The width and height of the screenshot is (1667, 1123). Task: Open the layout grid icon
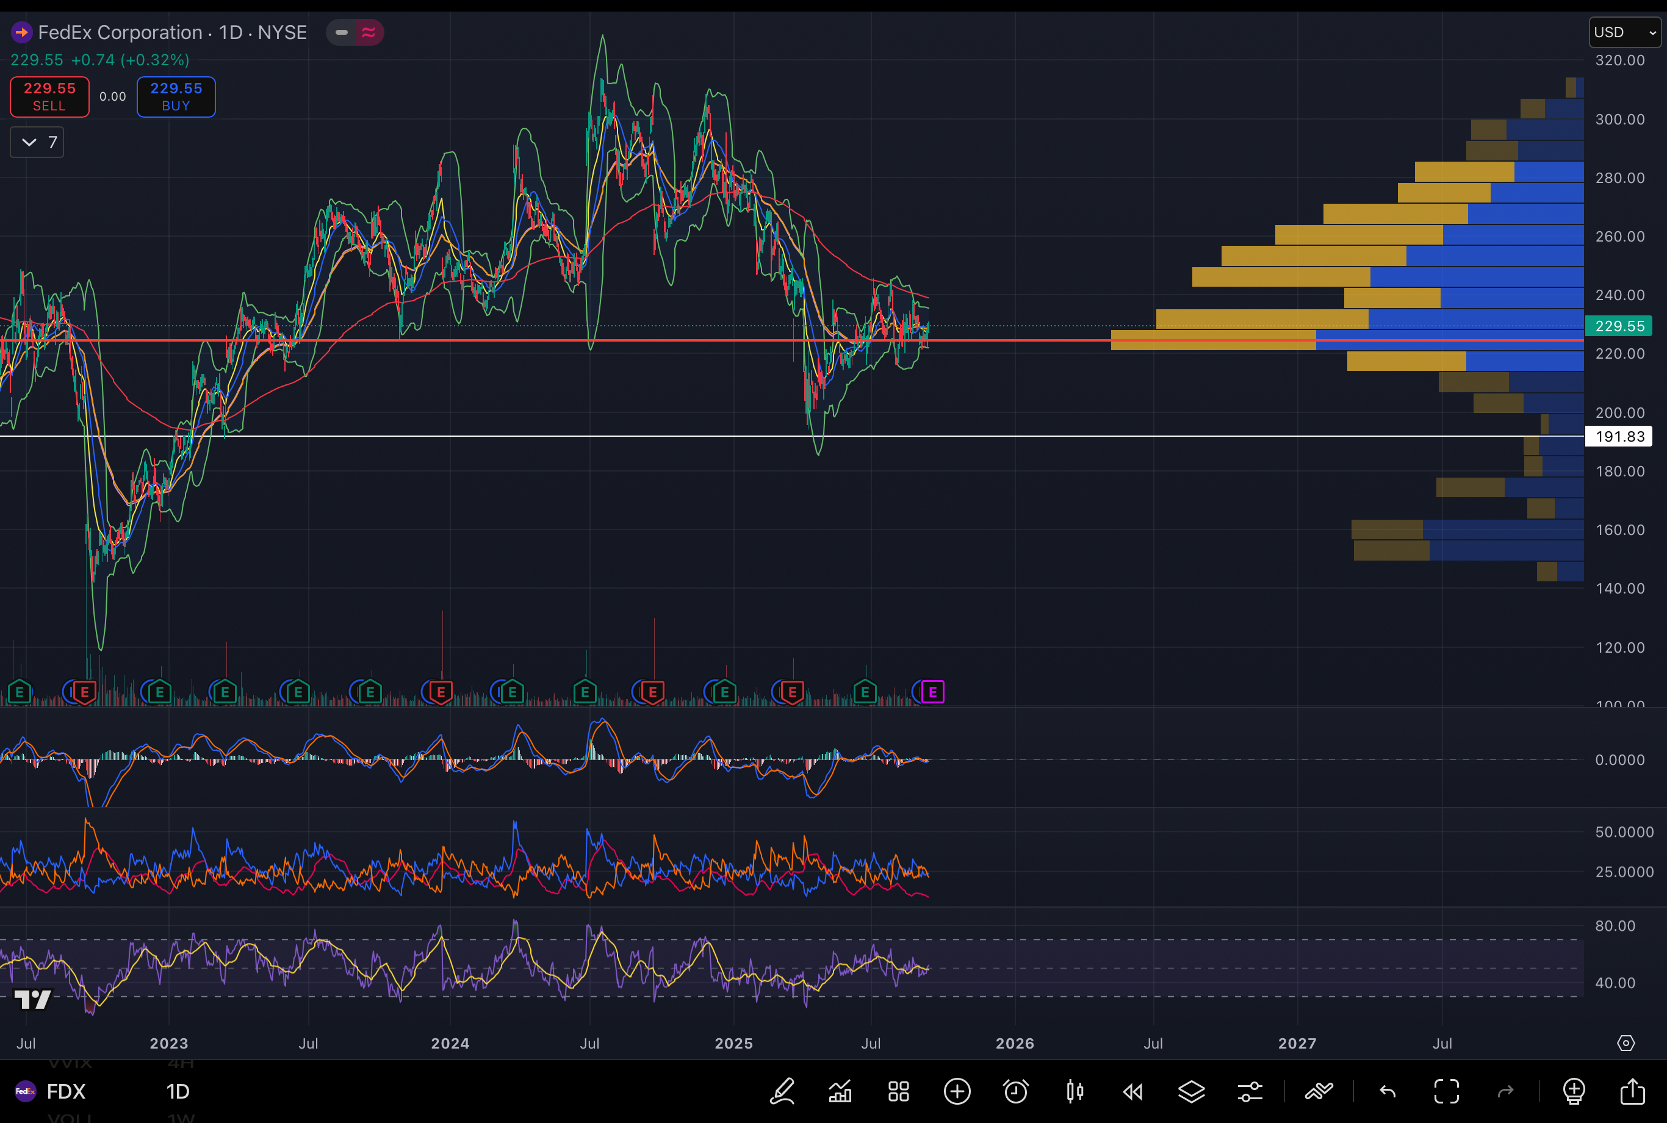click(898, 1091)
